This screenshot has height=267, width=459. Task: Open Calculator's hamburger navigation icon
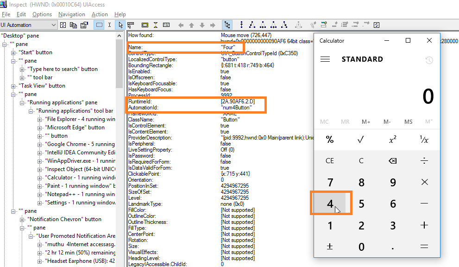(x=325, y=59)
